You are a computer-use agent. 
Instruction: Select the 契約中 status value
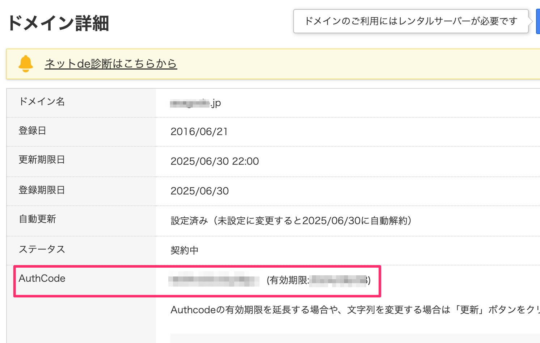coord(184,250)
